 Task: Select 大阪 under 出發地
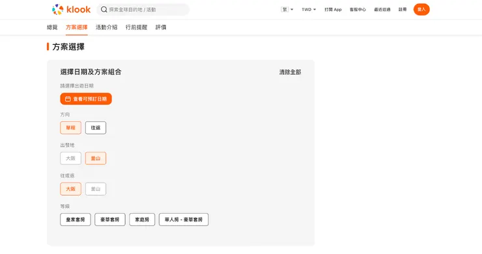(x=71, y=159)
